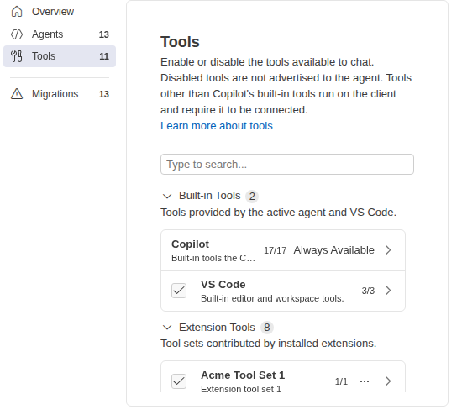Click the Always Available label
This screenshot has width=462, height=420.
point(333,250)
